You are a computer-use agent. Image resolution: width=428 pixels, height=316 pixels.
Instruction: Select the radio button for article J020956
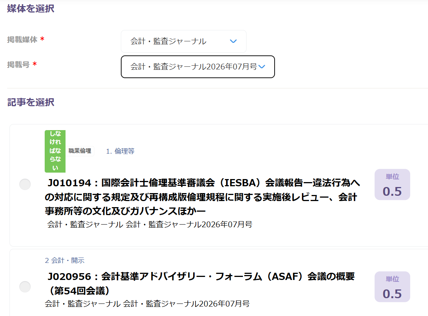[25, 287]
